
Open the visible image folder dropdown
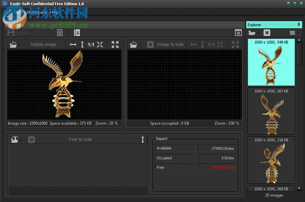point(14,44)
